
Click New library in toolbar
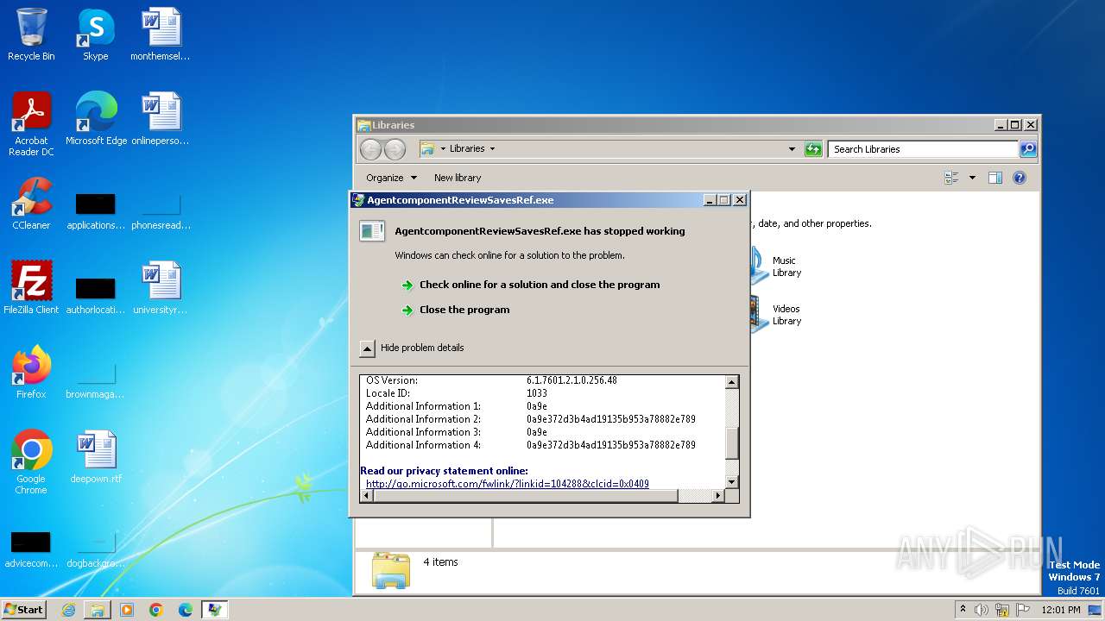(x=458, y=178)
